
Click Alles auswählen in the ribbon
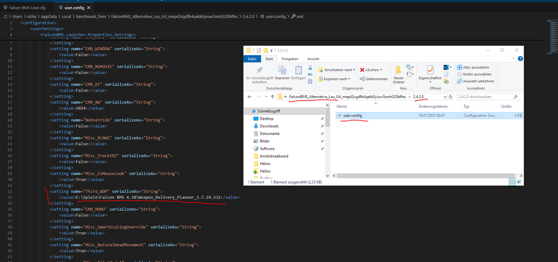pyautogui.click(x=473, y=67)
